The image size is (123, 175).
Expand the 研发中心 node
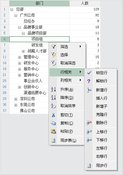(x=19, y=63)
